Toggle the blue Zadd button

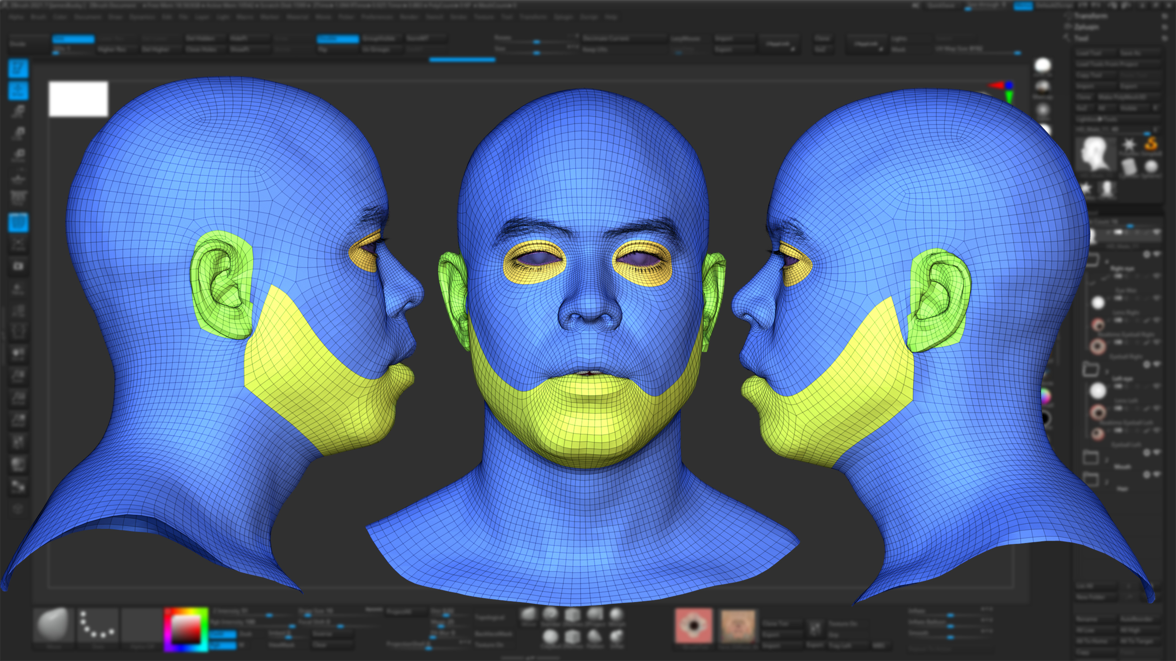click(x=223, y=635)
